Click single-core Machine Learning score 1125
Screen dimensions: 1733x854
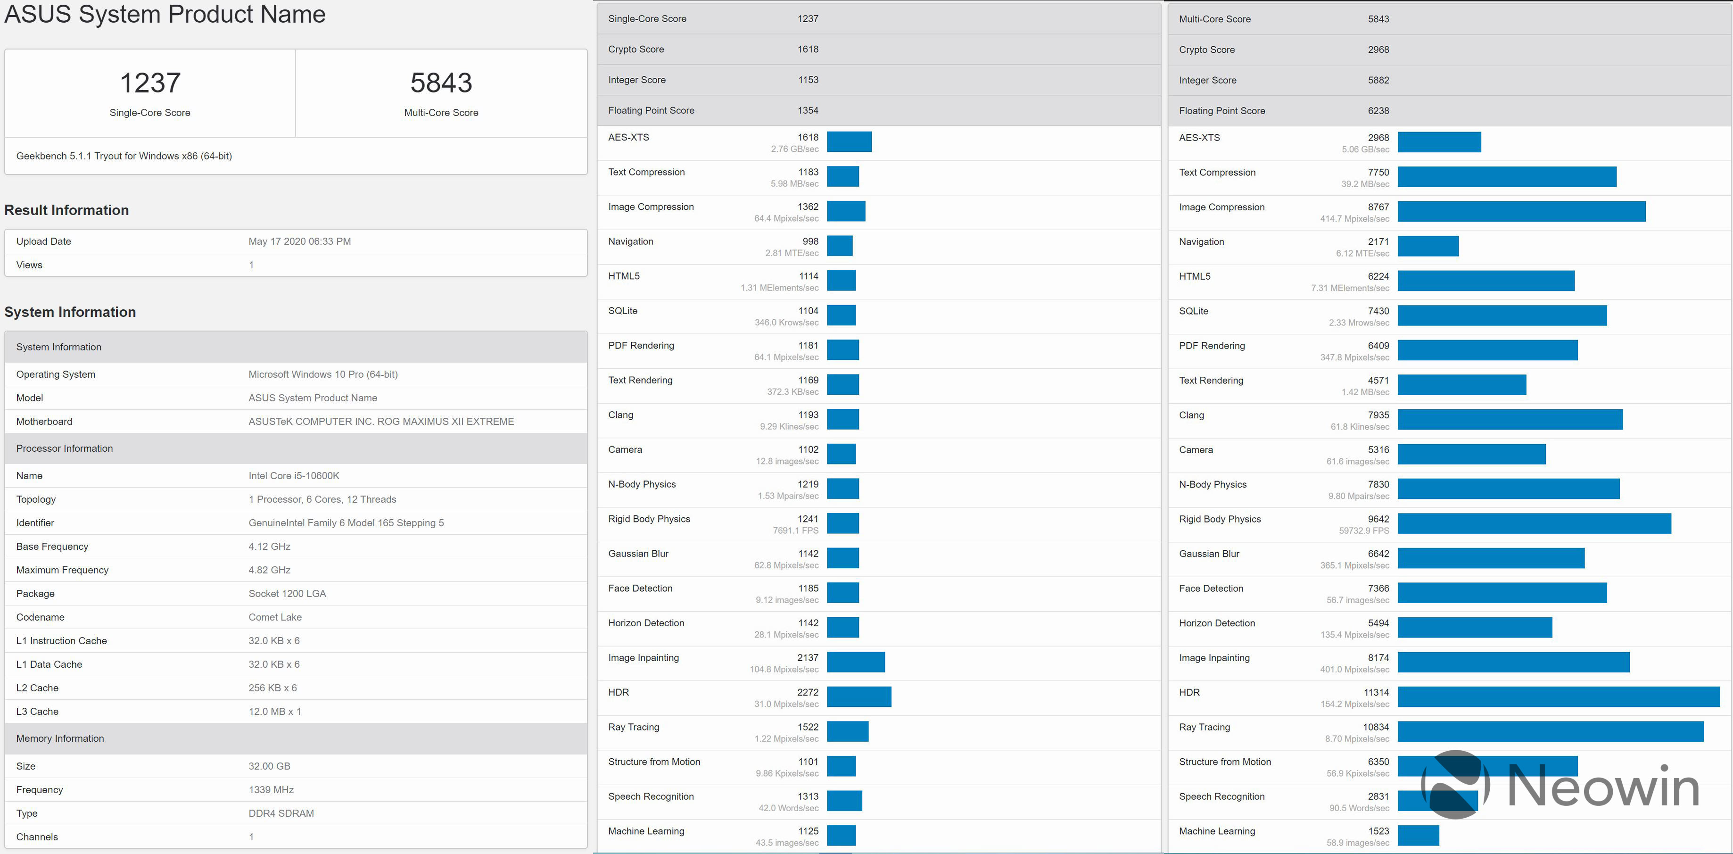[x=808, y=831]
